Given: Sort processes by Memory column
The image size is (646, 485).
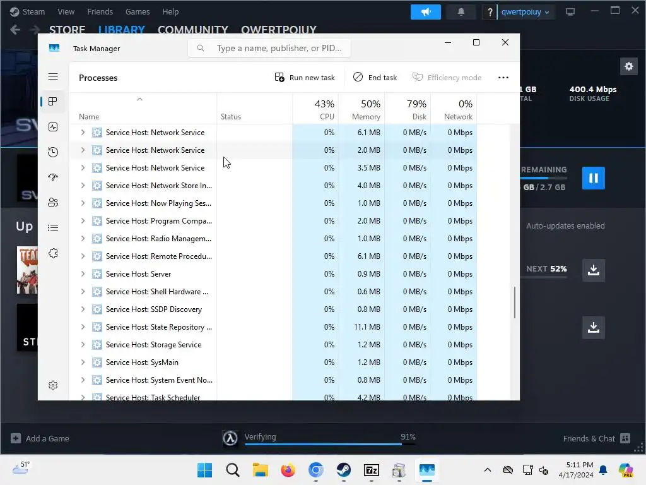Looking at the screenshot, I should [361, 109].
